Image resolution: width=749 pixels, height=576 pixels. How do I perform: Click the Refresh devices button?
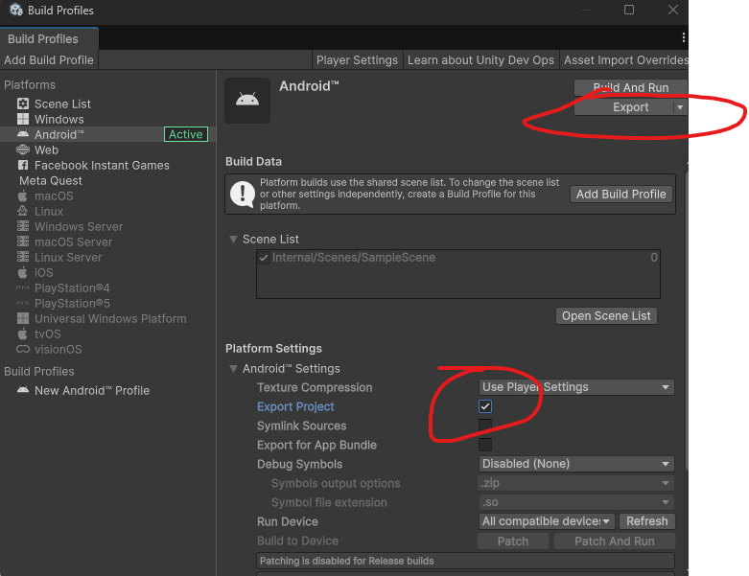646,521
